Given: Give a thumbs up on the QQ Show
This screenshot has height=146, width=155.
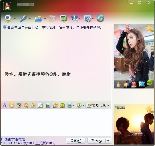Looking at the screenshot, I should pos(118,85).
